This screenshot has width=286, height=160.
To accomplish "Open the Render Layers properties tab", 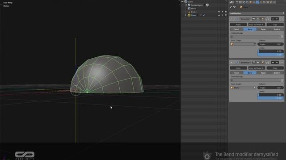I will [240, 2].
